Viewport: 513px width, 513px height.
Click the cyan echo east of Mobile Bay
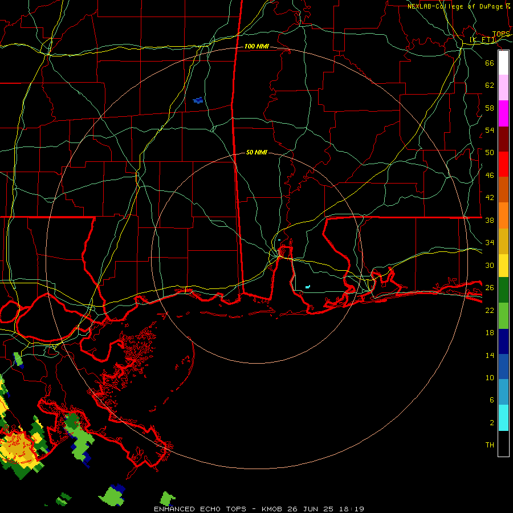click(308, 287)
